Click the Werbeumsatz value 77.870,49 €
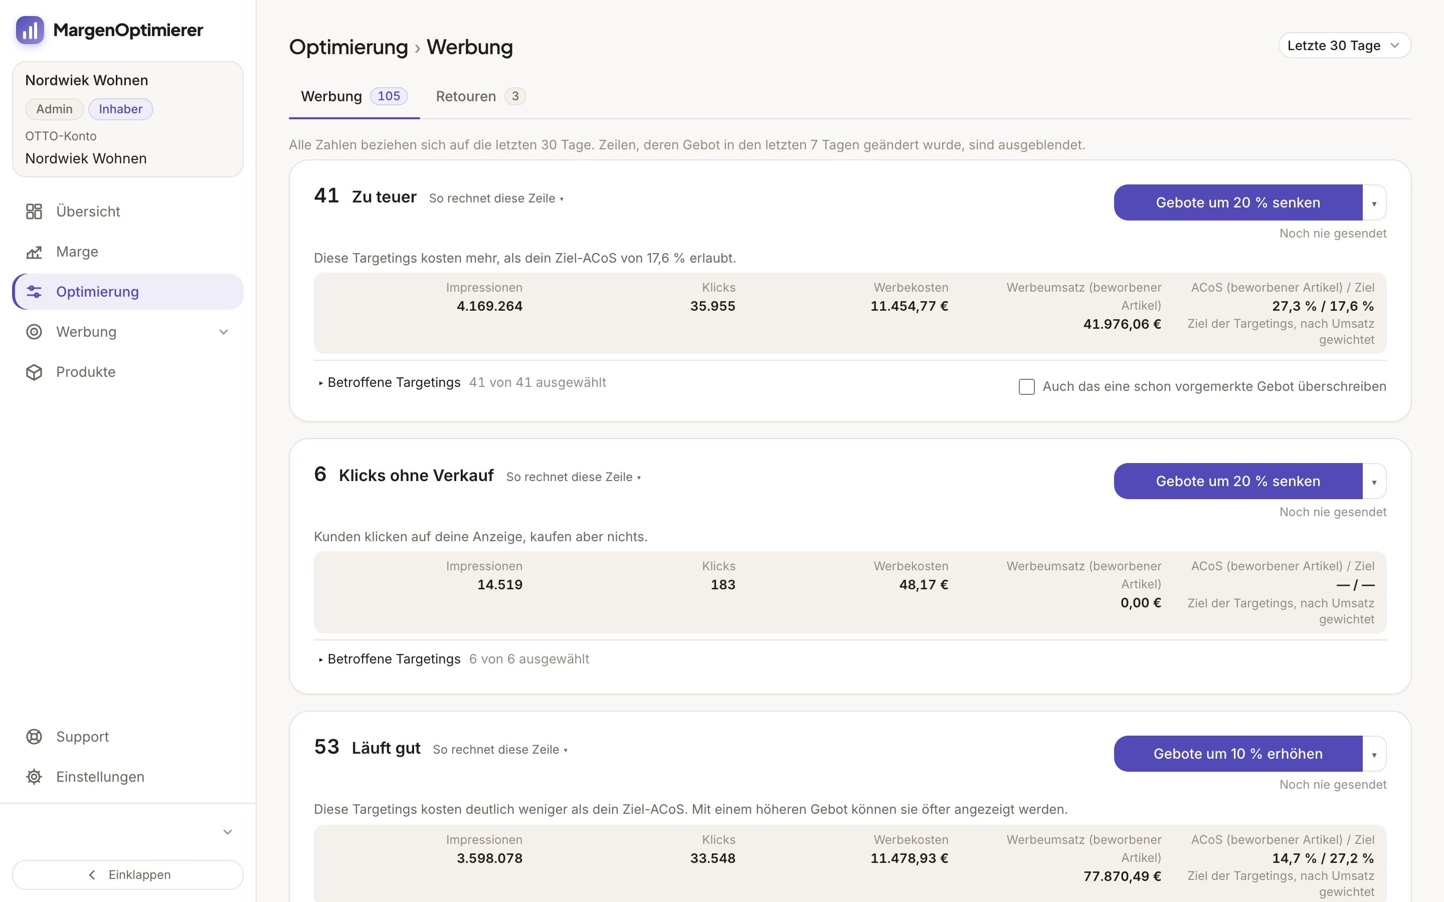The height and width of the screenshot is (902, 1444). (1122, 876)
